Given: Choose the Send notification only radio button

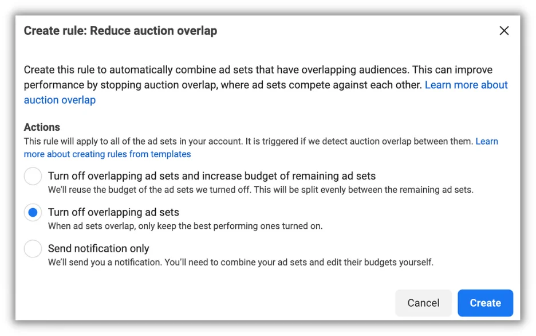Looking at the screenshot, I should (33, 249).
